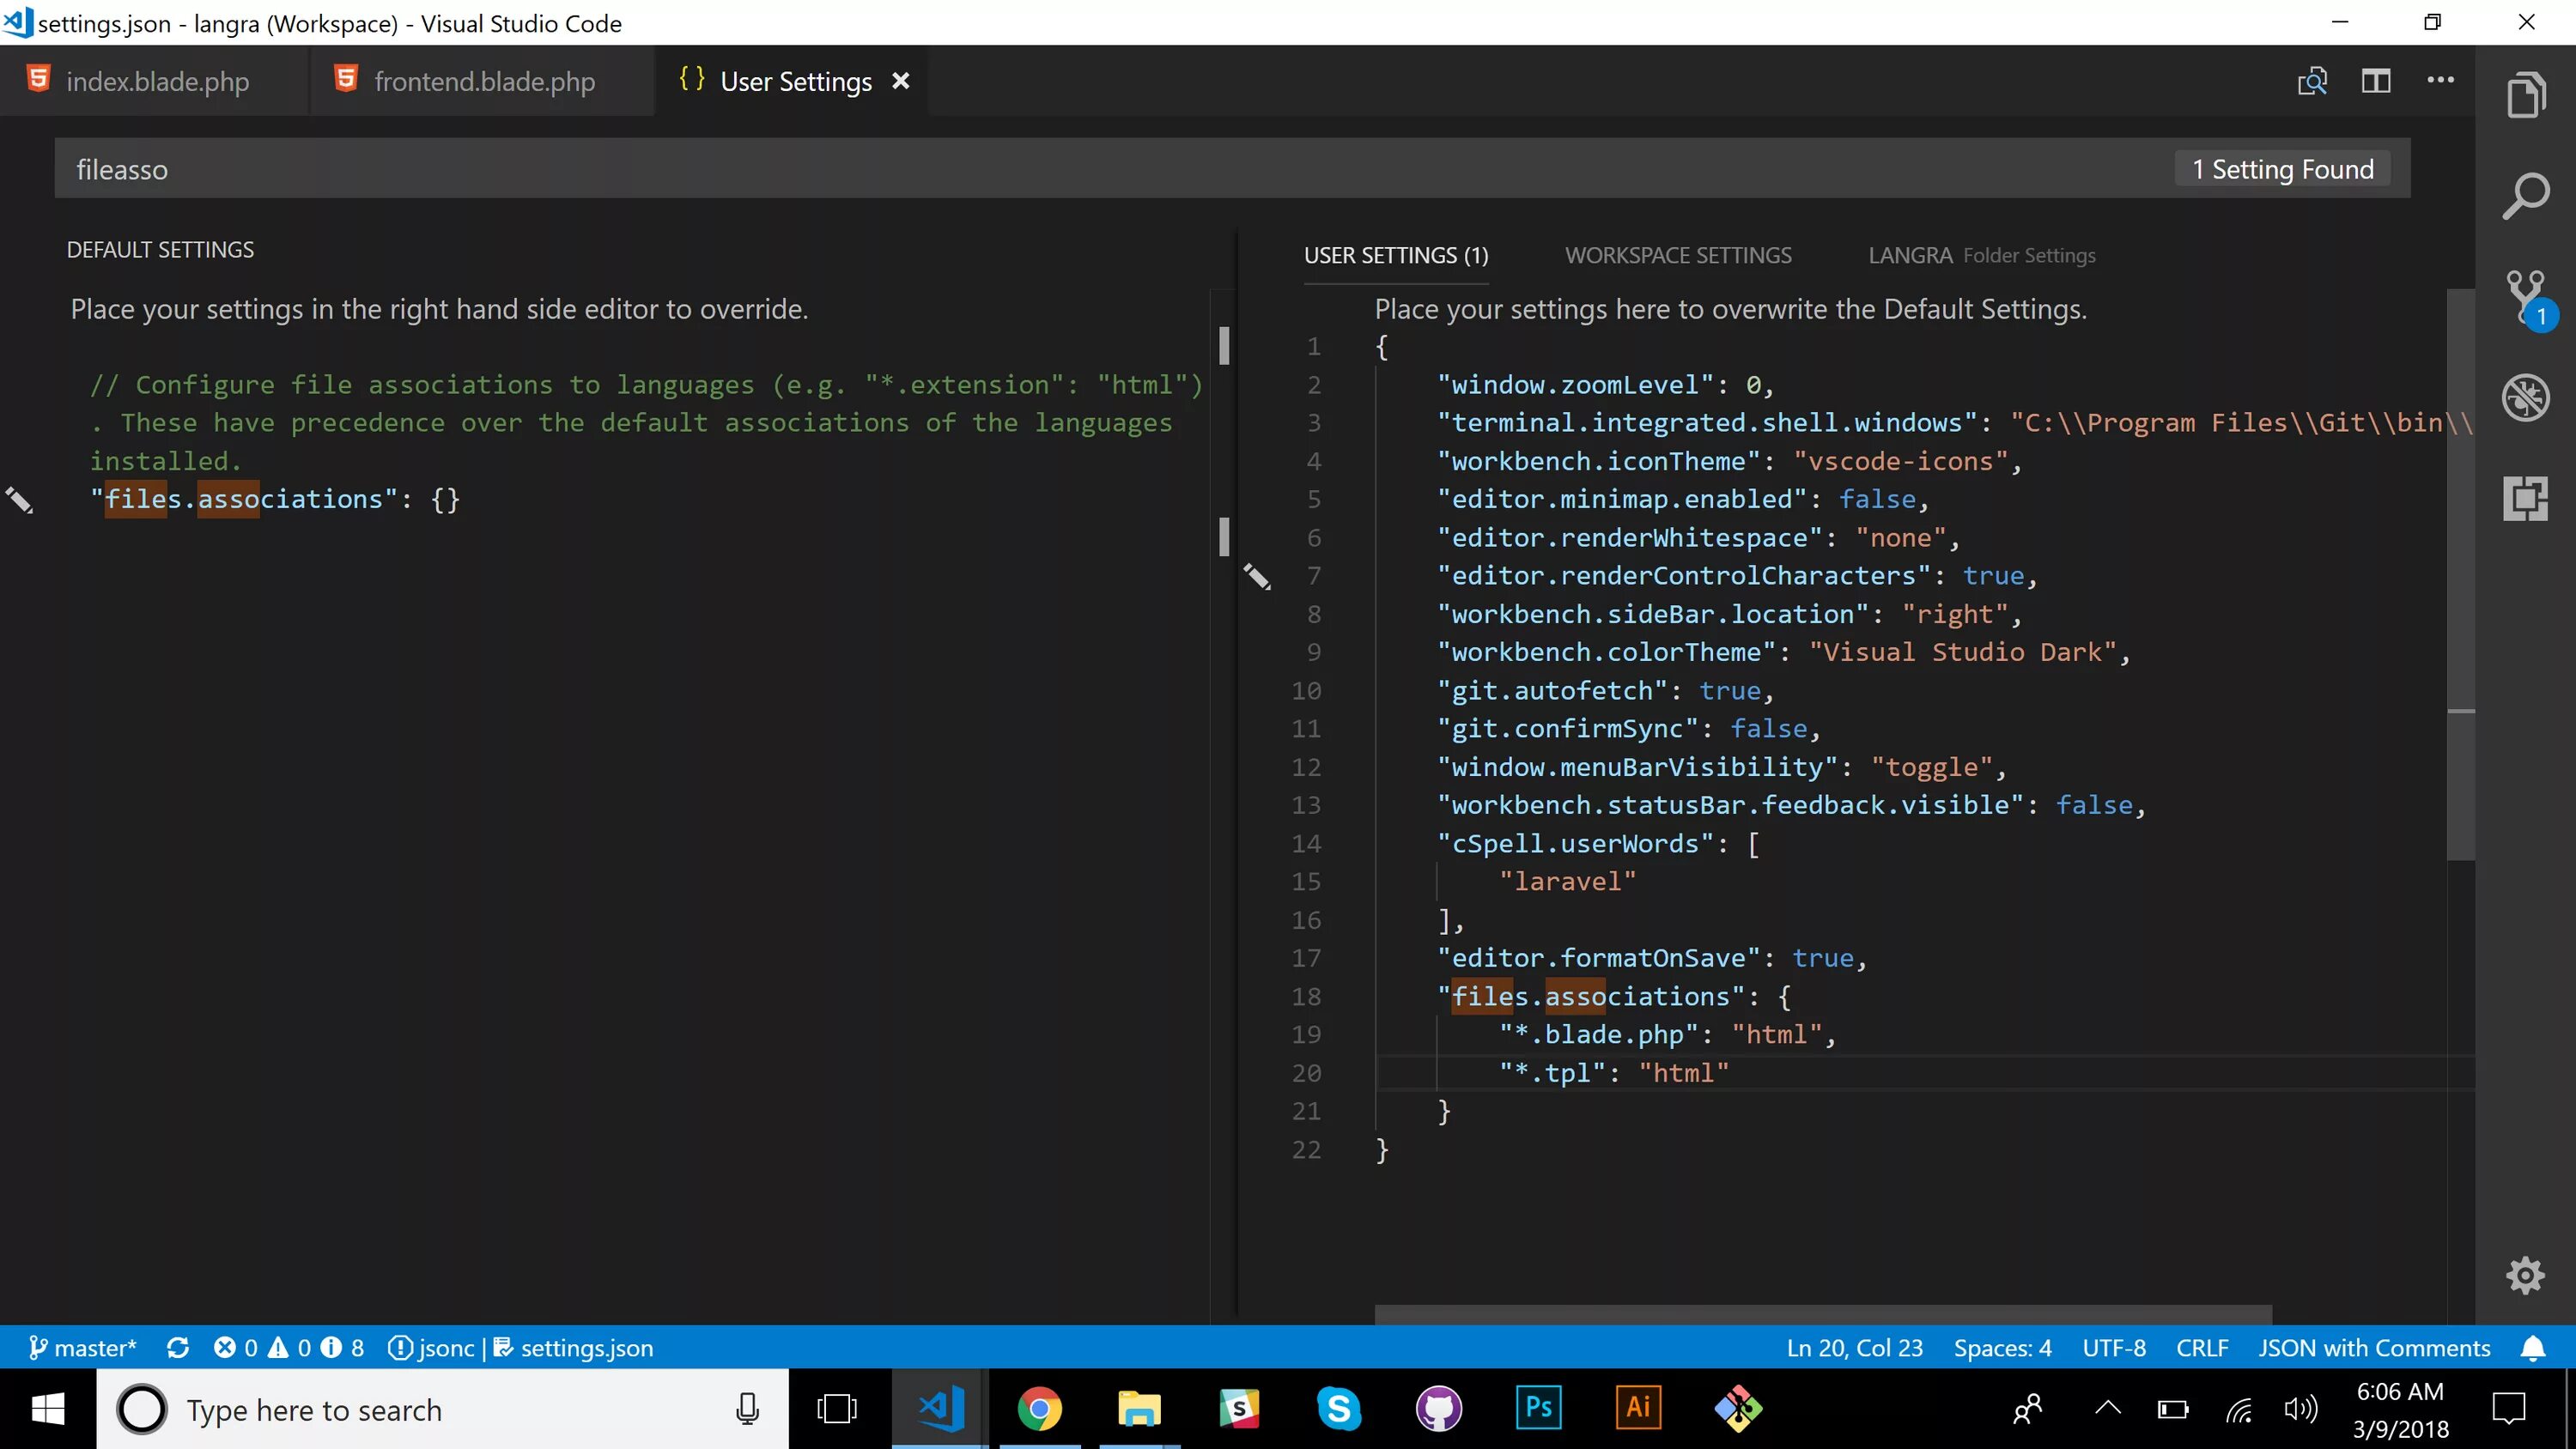Open the Manage gear menu
This screenshot has height=1449, width=2576.
coord(2526,1275)
